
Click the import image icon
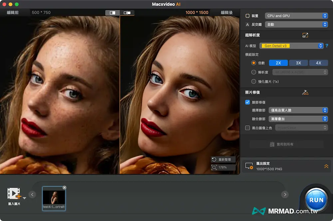coord(14,194)
